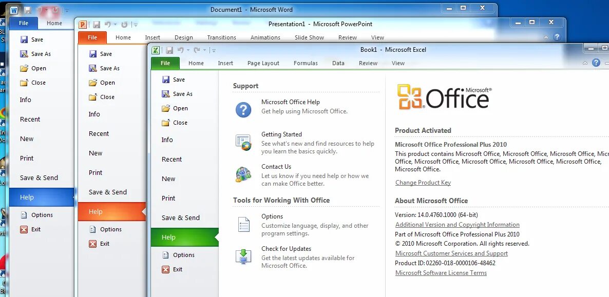Open the Home tab in Word
Image resolution: width=609 pixels, height=297 pixels.
pos(54,23)
